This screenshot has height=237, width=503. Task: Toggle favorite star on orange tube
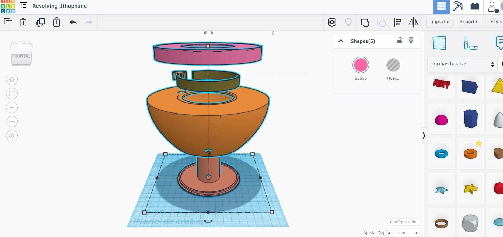pos(479,144)
